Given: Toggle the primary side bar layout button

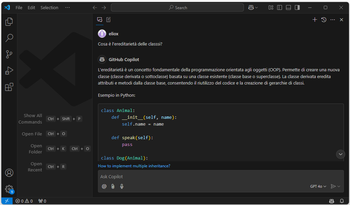Looking at the screenshot, I should coord(280,7).
